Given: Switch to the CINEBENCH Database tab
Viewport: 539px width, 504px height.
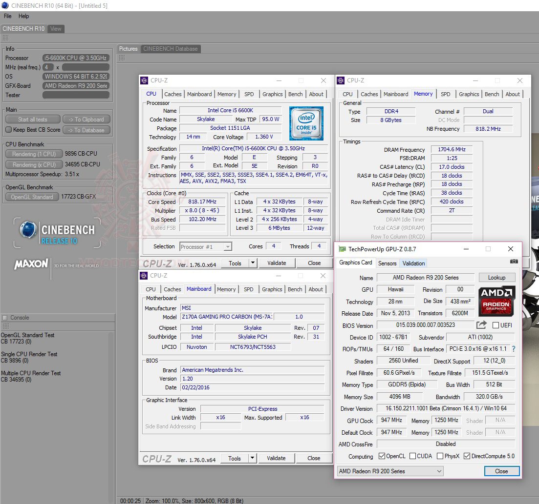Looking at the screenshot, I should click(x=171, y=49).
